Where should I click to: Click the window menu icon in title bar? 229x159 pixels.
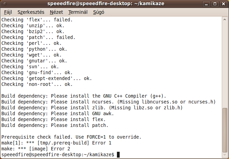coord(5,4)
